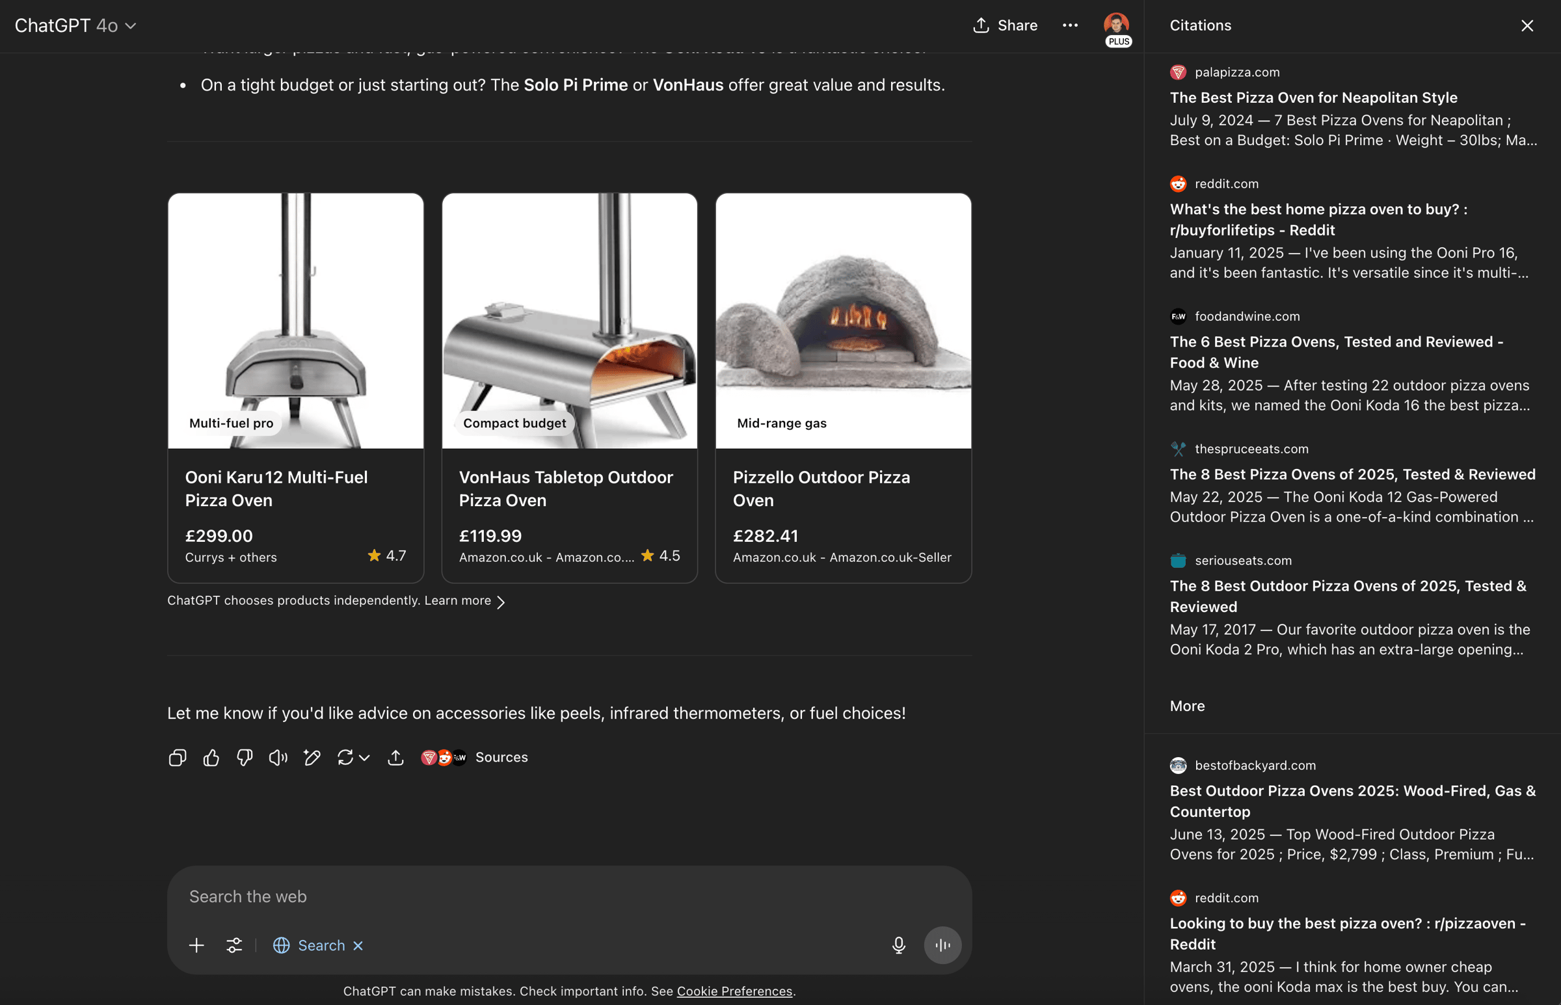Image resolution: width=1561 pixels, height=1005 pixels.
Task: Open the Cookie Preferences link
Action: coord(734,991)
